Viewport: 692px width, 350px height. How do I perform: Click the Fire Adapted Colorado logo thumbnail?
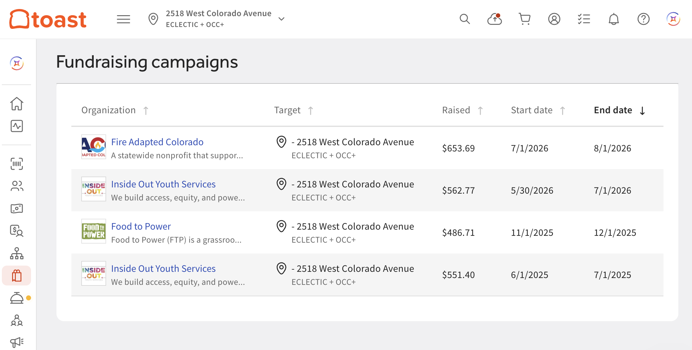(94, 147)
